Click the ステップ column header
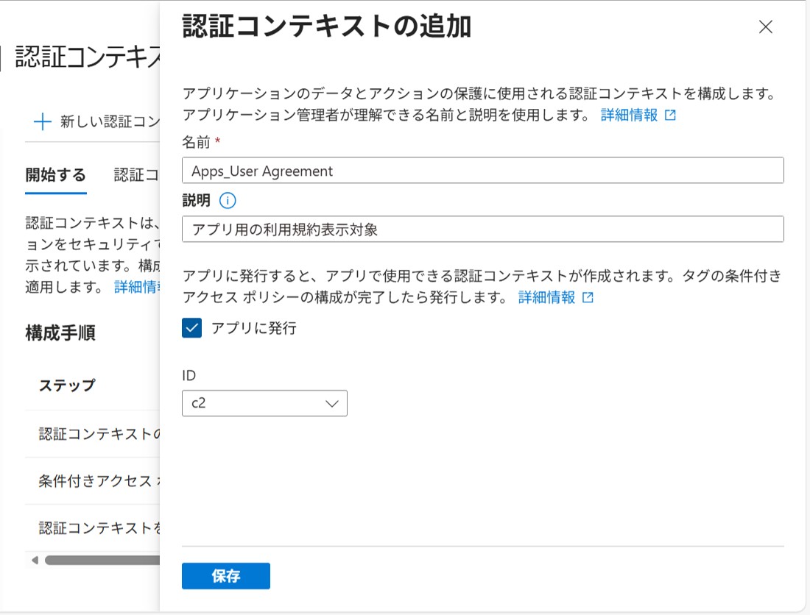 67,385
